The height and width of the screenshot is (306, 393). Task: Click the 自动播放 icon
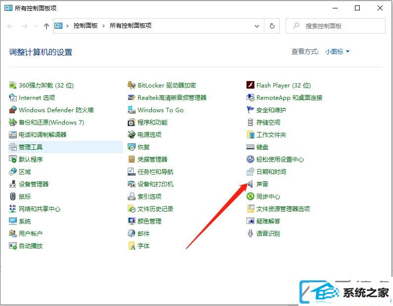coord(12,246)
